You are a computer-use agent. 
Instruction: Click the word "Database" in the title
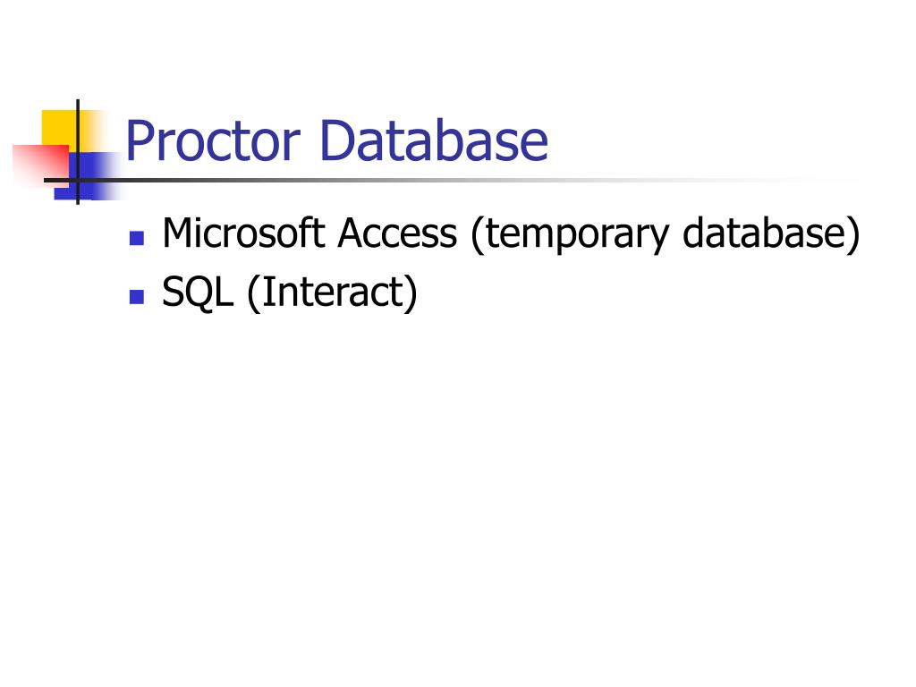(x=433, y=141)
